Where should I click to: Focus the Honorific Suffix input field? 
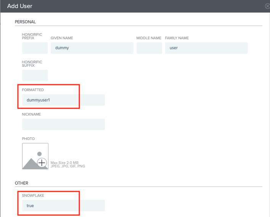35,76
